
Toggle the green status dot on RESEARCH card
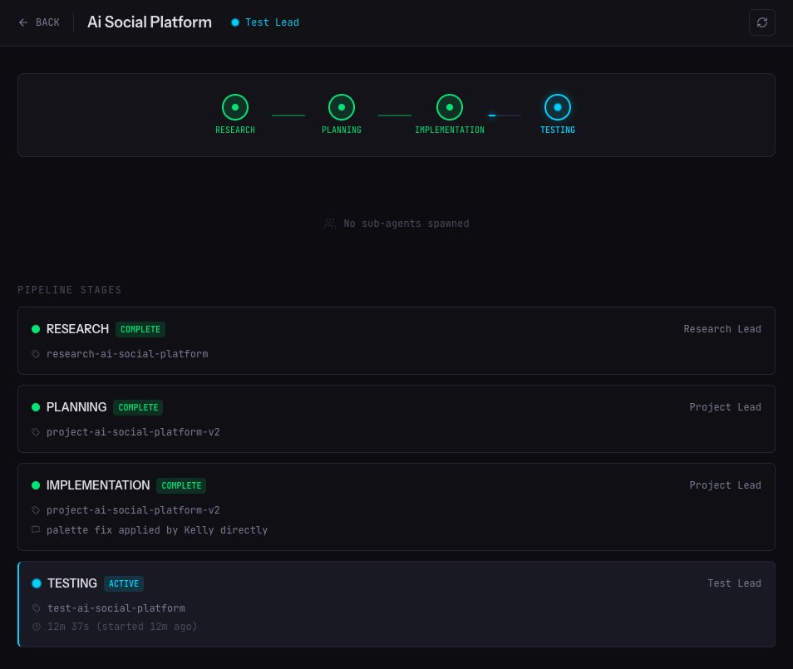point(36,329)
